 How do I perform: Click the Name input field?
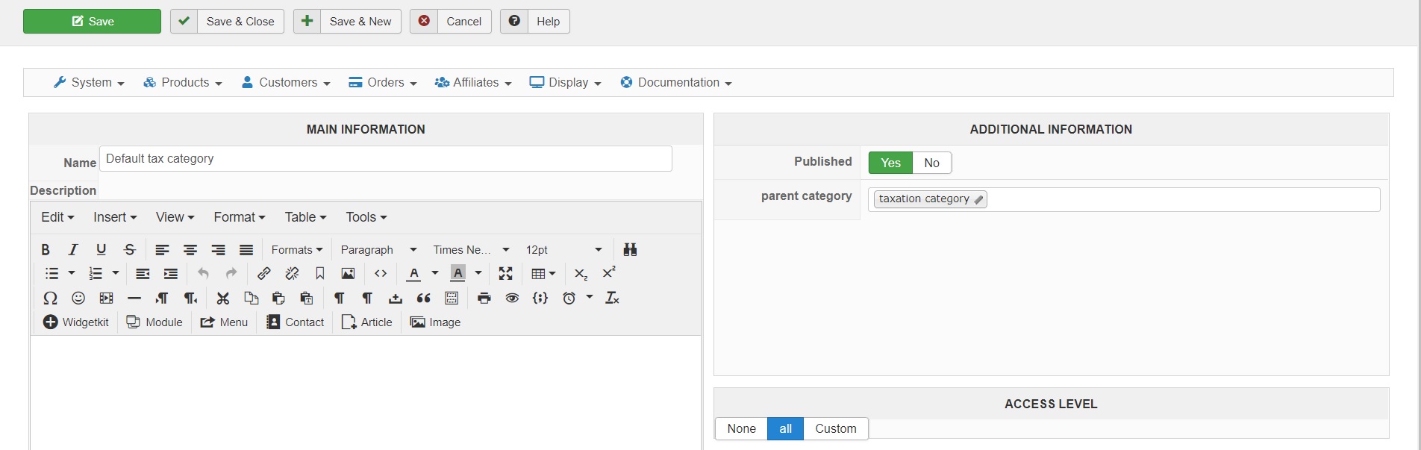tap(385, 159)
